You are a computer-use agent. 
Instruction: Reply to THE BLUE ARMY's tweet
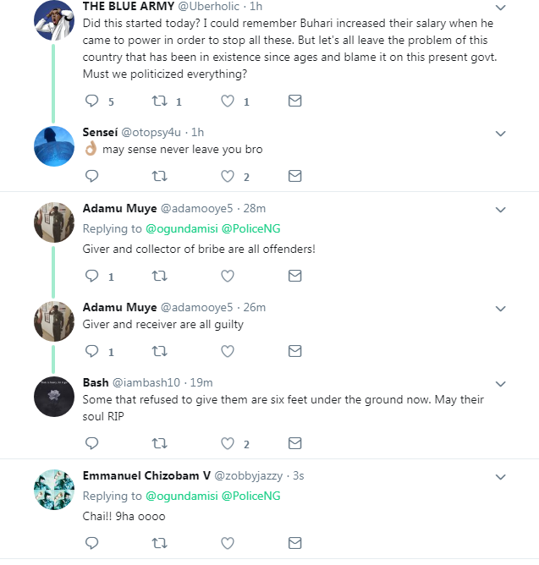point(92,101)
